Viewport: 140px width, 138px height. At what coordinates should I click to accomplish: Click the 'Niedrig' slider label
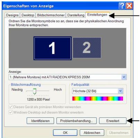pos(17,89)
